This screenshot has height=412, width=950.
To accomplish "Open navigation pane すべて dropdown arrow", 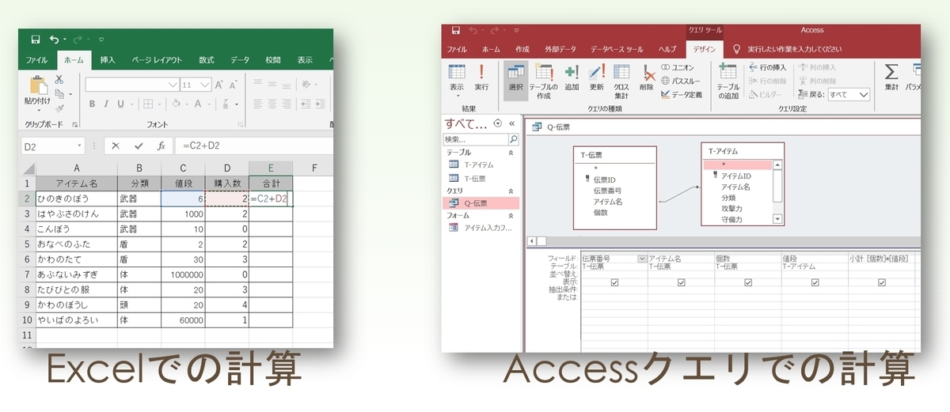I will pyautogui.click(x=497, y=123).
